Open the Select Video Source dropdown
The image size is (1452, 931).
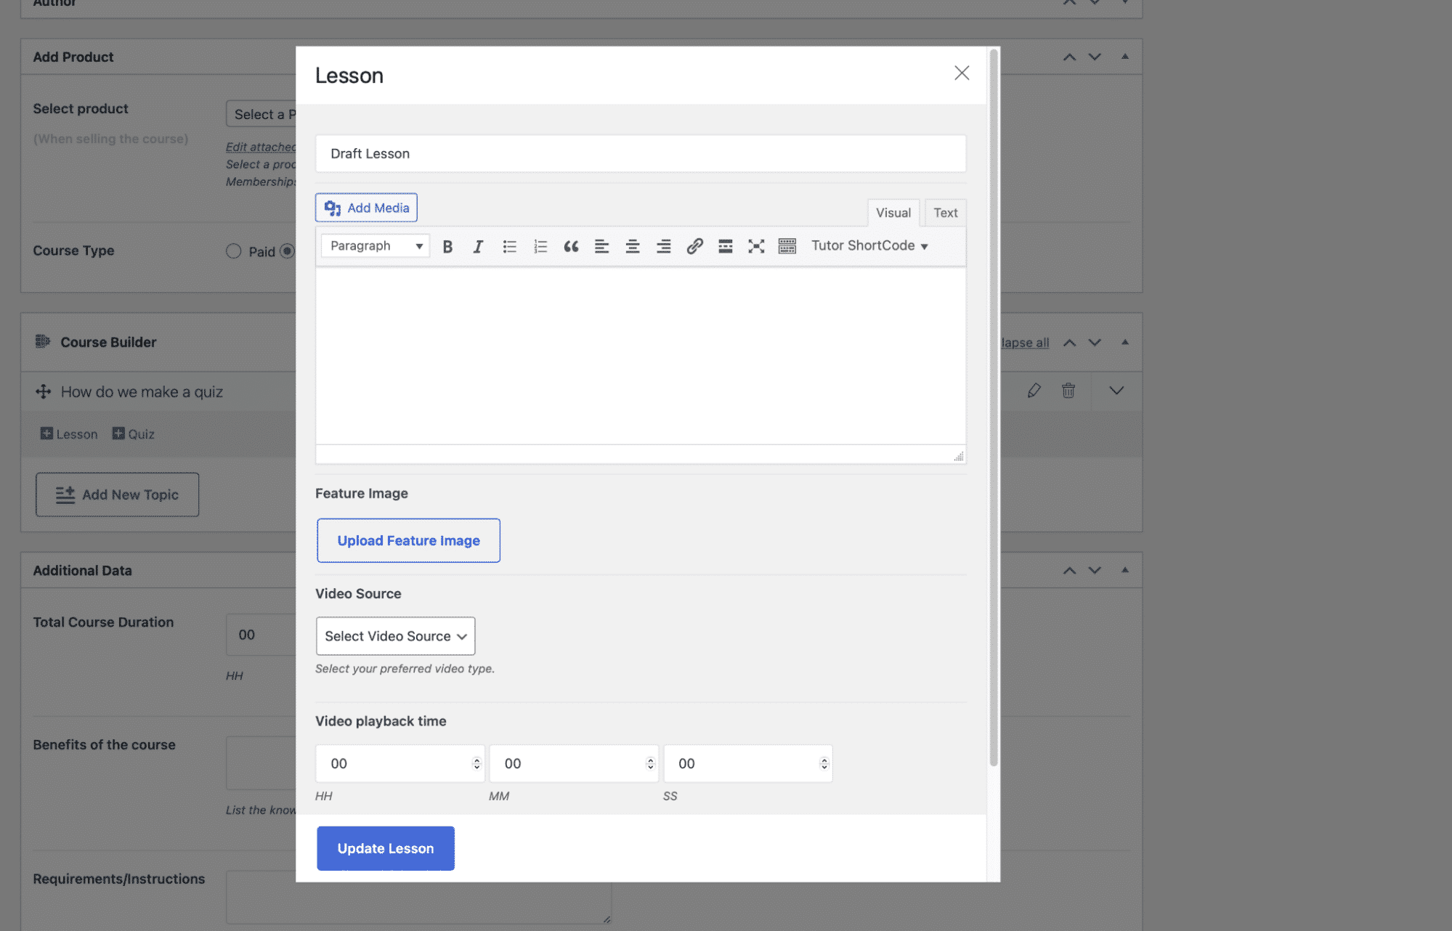click(x=395, y=635)
